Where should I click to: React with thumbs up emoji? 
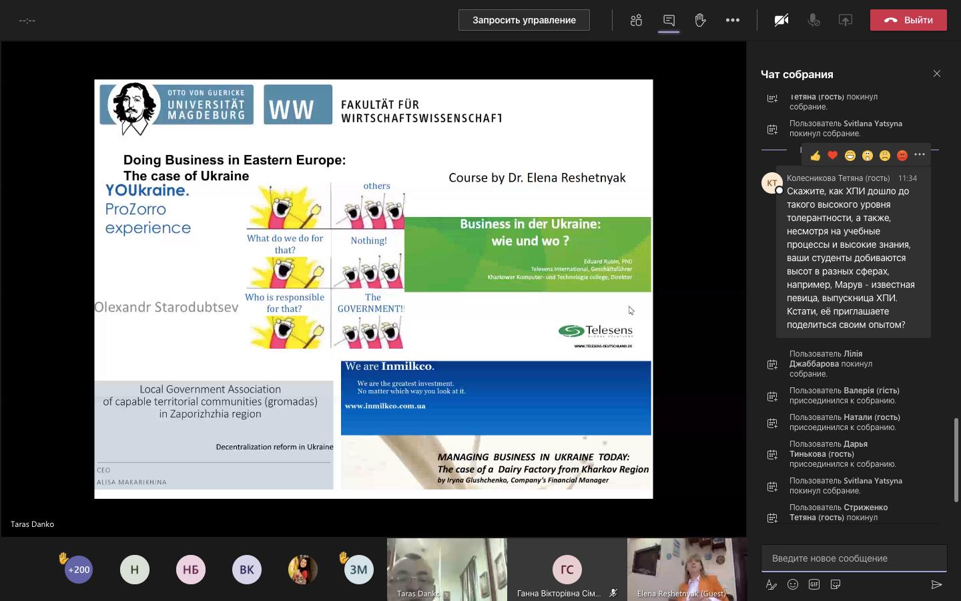pos(816,156)
